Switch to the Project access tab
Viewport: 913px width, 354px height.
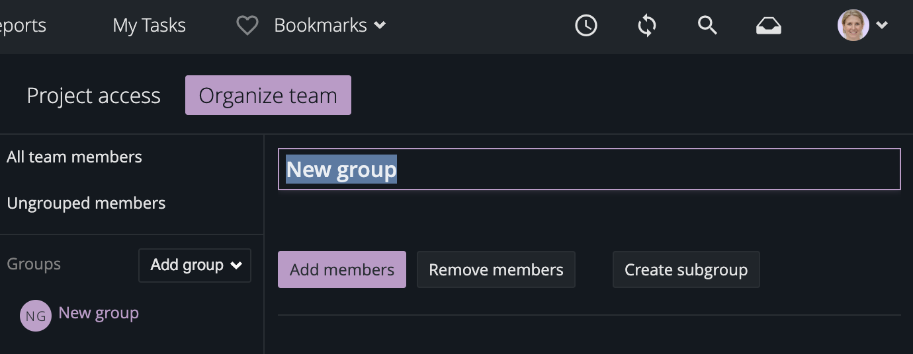pos(93,96)
